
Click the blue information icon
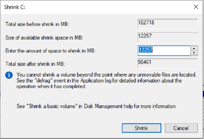(x=9, y=75)
